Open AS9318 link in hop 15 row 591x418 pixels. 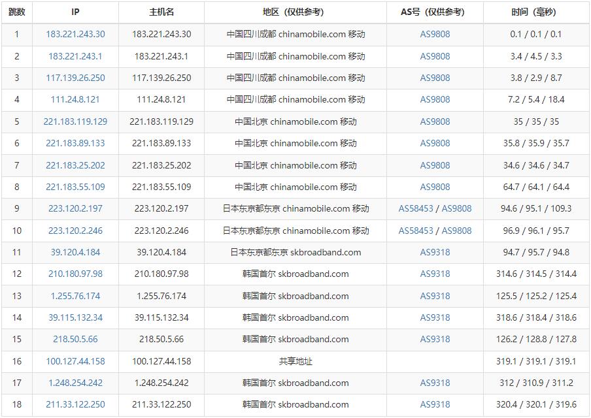(x=435, y=339)
